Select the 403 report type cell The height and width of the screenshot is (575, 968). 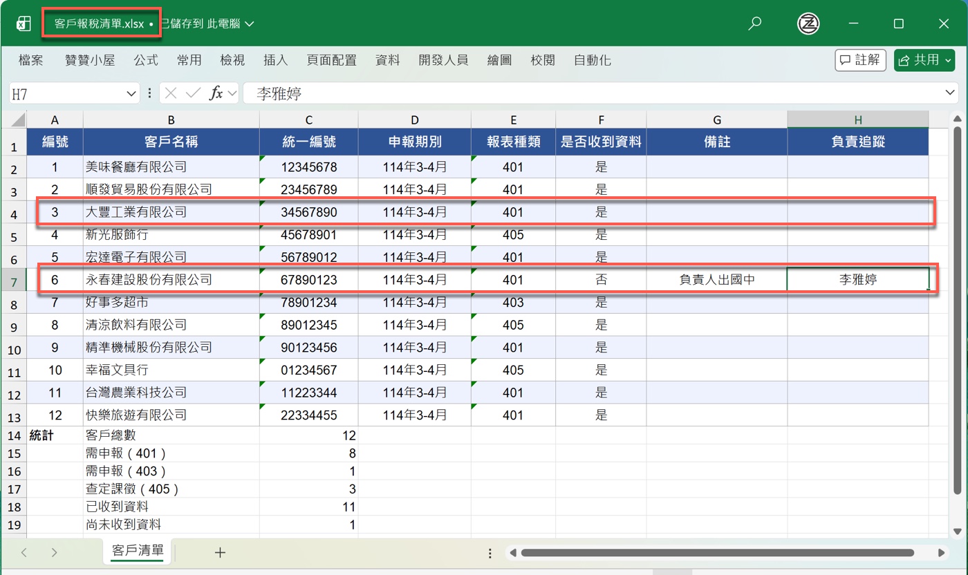[513, 302]
